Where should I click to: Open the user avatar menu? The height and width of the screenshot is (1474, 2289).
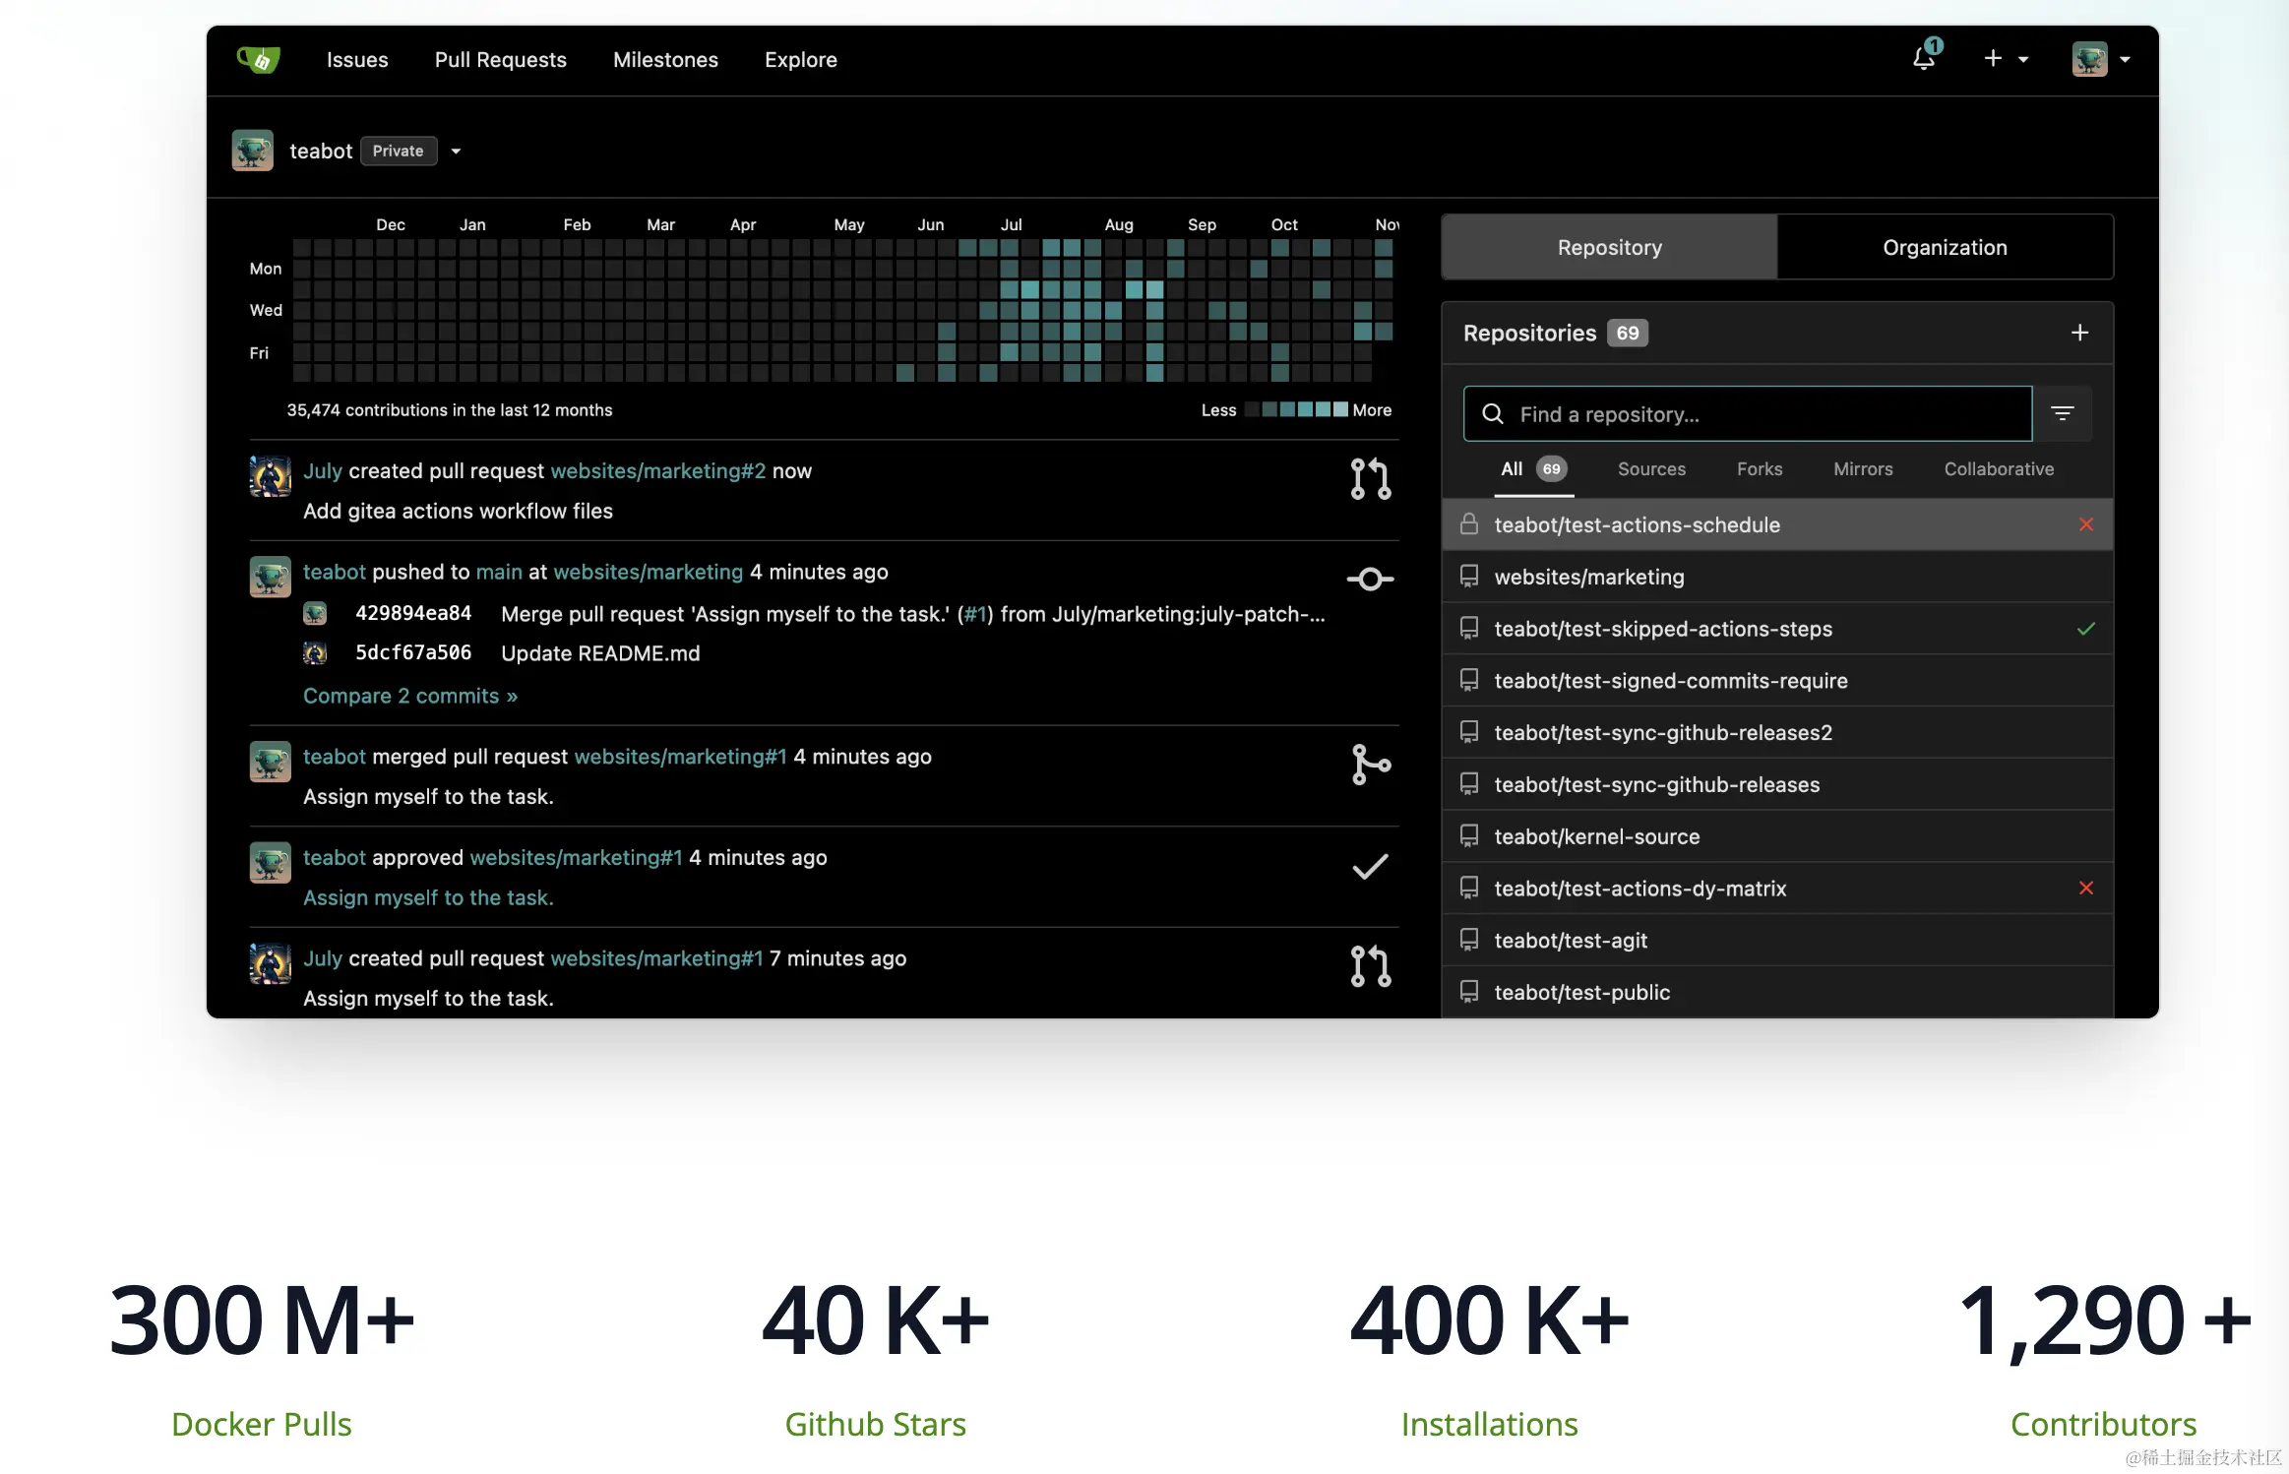[2100, 59]
